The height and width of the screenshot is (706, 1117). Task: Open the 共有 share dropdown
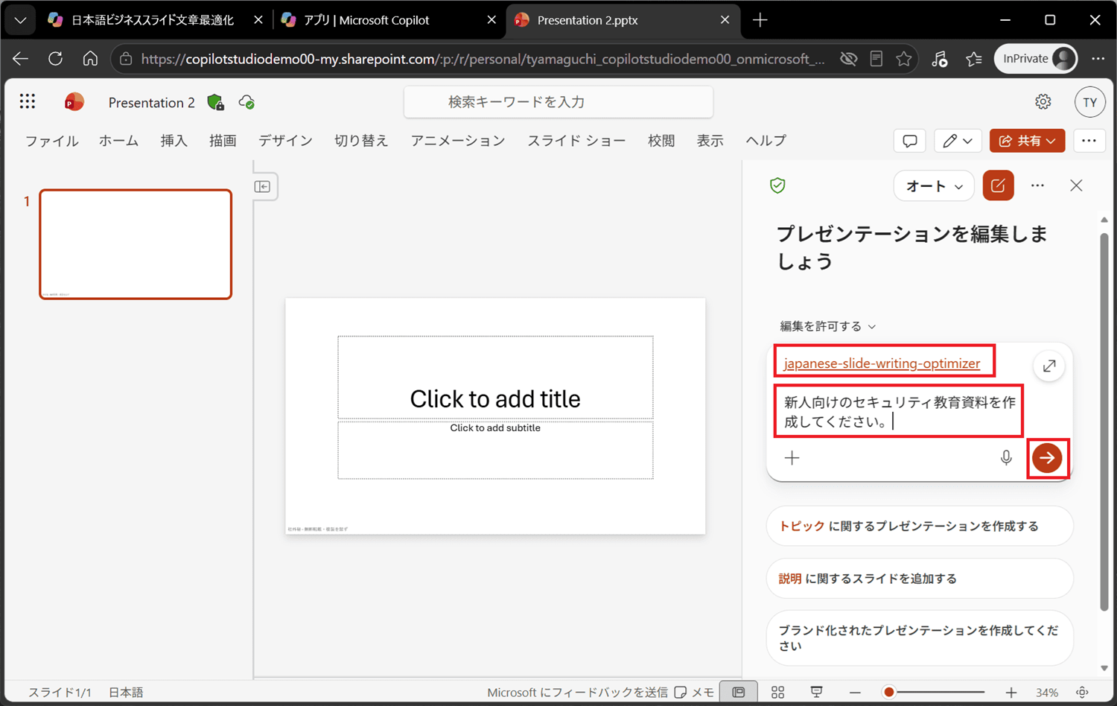point(1027,141)
